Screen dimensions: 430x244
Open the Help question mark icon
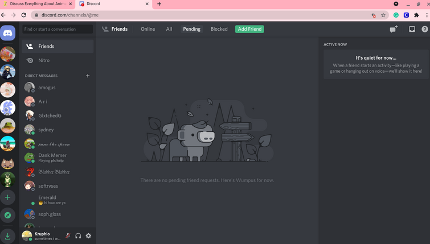point(424,29)
